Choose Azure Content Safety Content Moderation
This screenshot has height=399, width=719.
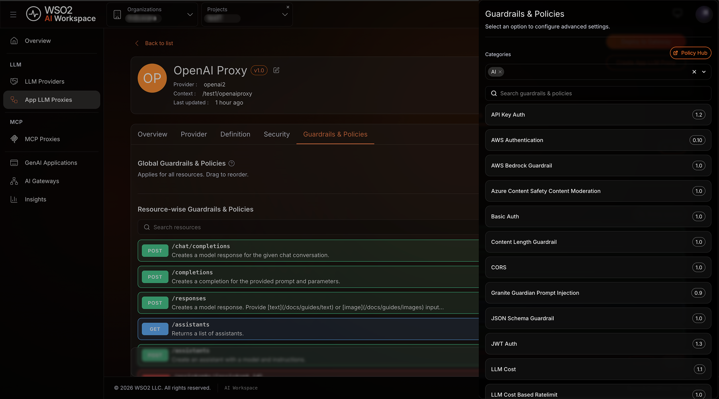[598, 191]
